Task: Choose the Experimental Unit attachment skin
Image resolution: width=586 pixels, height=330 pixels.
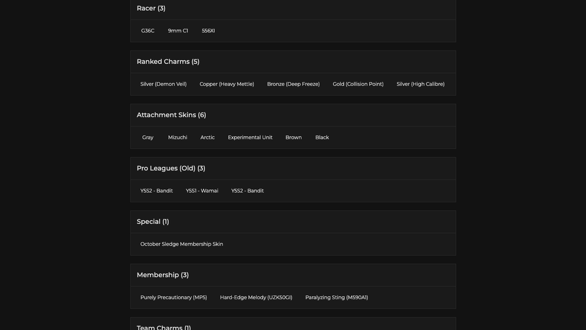Action: click(250, 137)
